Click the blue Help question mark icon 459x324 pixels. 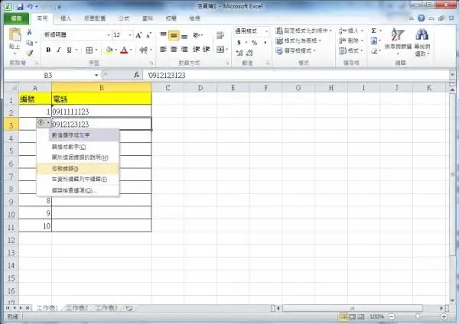click(422, 18)
